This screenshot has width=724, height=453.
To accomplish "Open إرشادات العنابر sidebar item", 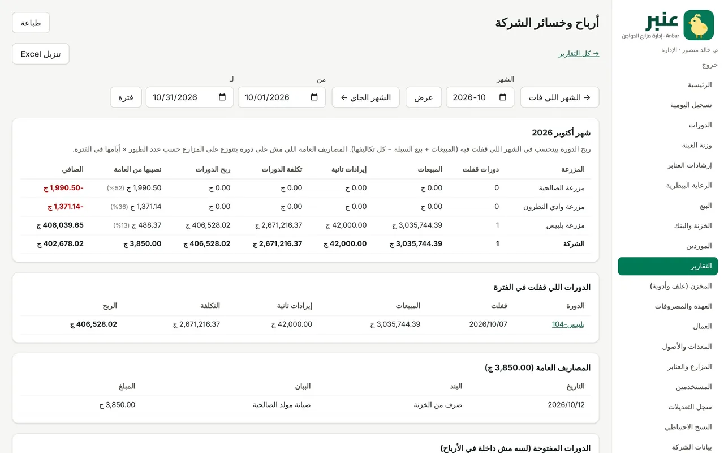I will pos(667,165).
